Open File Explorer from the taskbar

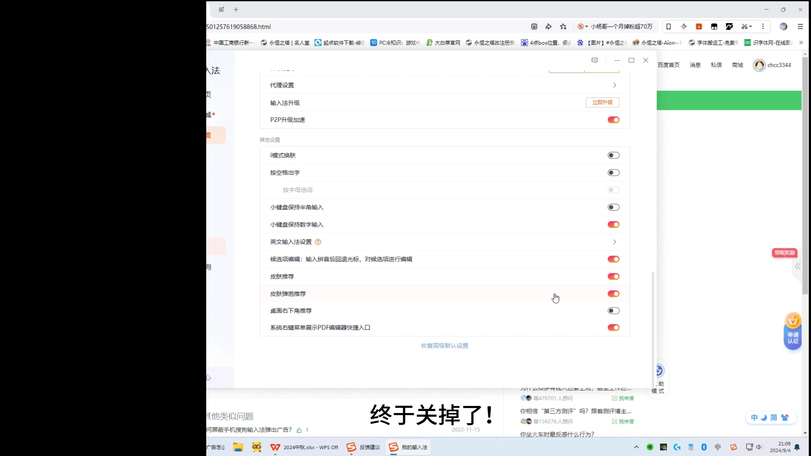point(238,447)
